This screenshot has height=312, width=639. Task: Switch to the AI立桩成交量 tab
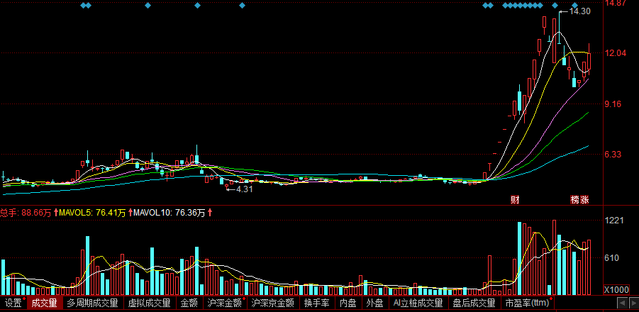coord(418,303)
